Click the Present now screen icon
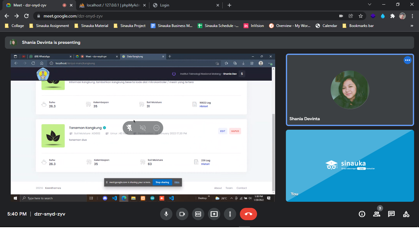This screenshot has height=241, width=419. coord(214,214)
